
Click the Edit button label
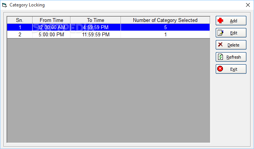(x=234, y=33)
